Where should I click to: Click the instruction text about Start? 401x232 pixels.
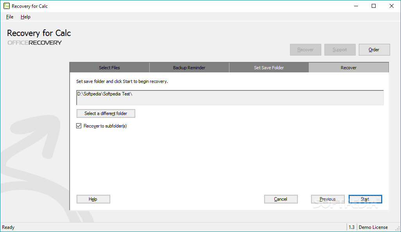(122, 81)
